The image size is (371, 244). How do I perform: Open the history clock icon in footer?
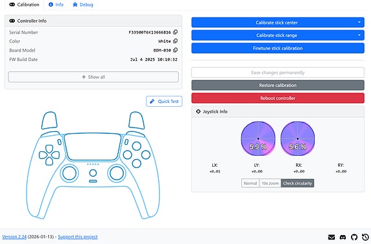(x=365, y=237)
